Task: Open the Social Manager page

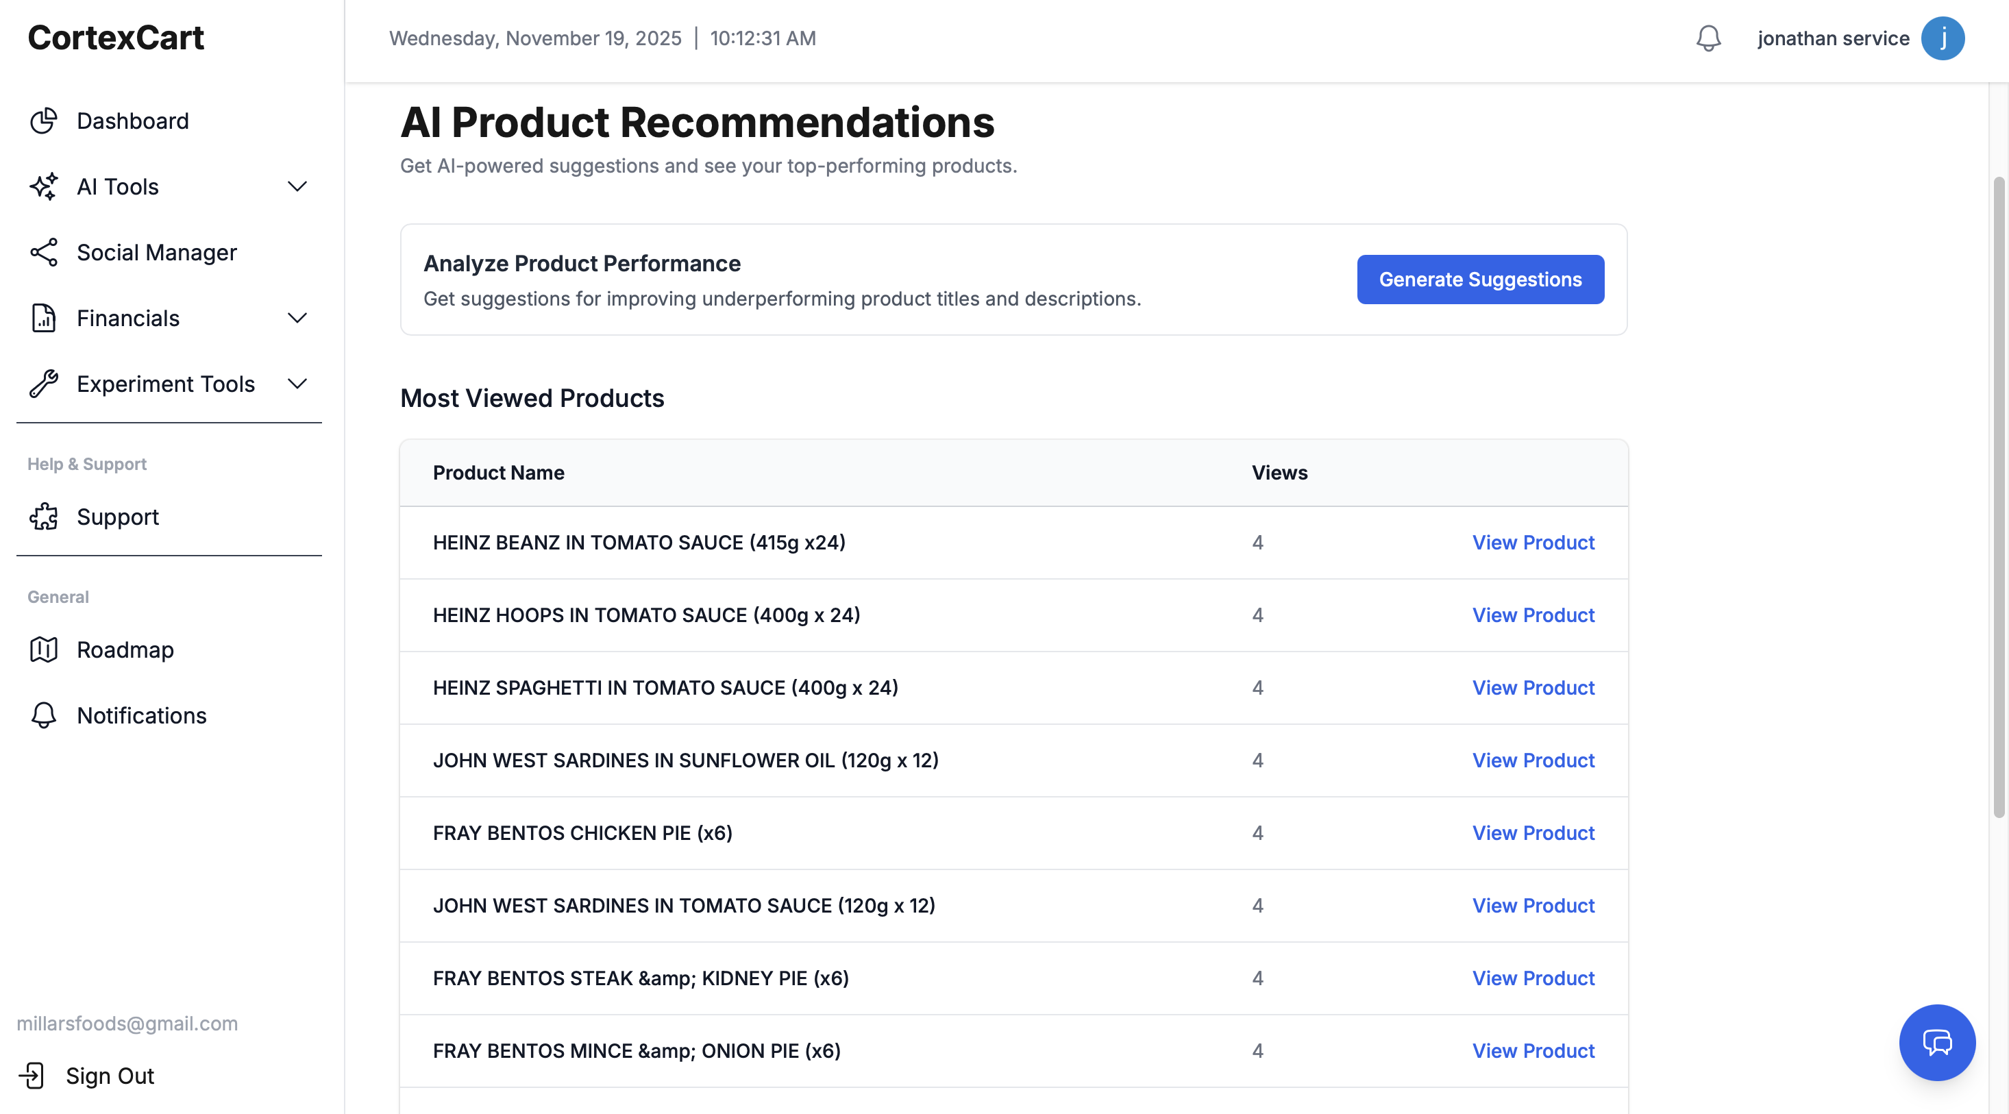Action: (157, 252)
